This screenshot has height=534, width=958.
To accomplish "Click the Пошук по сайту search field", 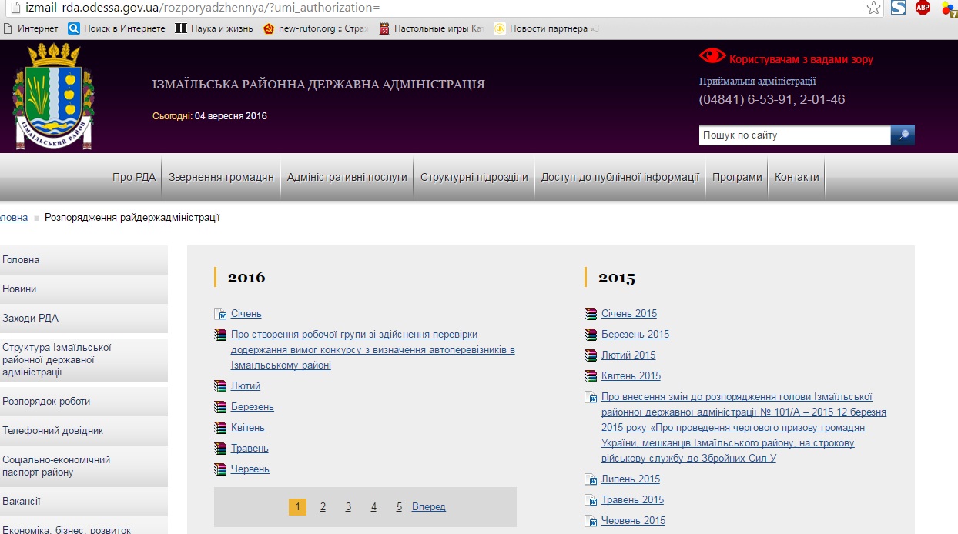I will coord(794,135).
